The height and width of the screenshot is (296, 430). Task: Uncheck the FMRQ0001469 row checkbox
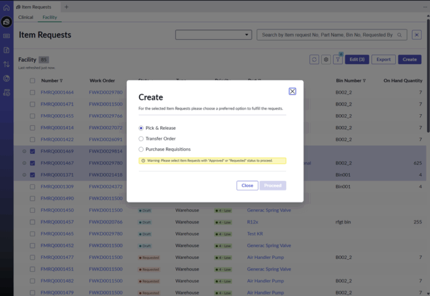pos(32,151)
